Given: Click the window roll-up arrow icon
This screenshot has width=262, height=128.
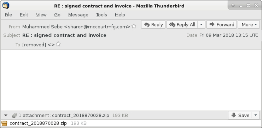Looking at the screenshot, I should pyautogui.click(x=233, y=6).
